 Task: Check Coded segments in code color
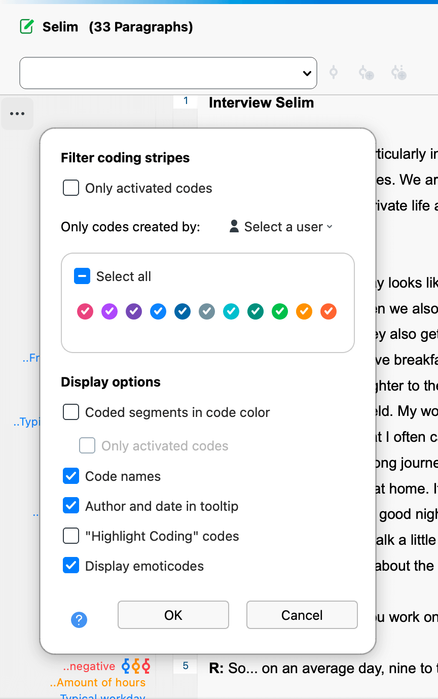(70, 412)
